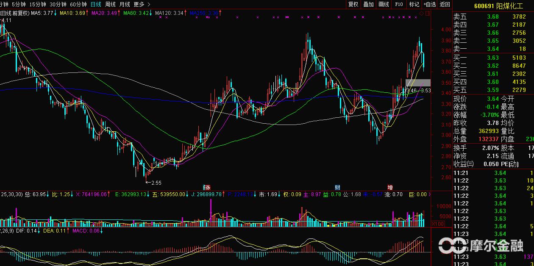The image size is (534, 266).
Task: Toggle the 复权 price adjustment button
Action: [x=353, y=4]
